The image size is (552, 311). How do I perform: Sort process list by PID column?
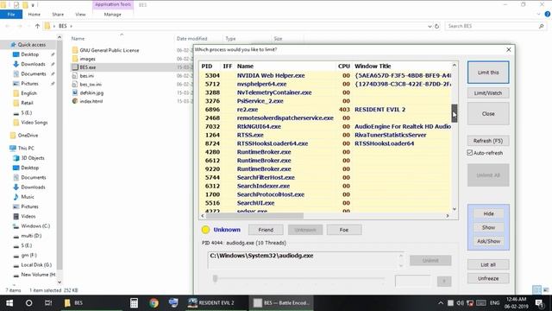coord(207,66)
